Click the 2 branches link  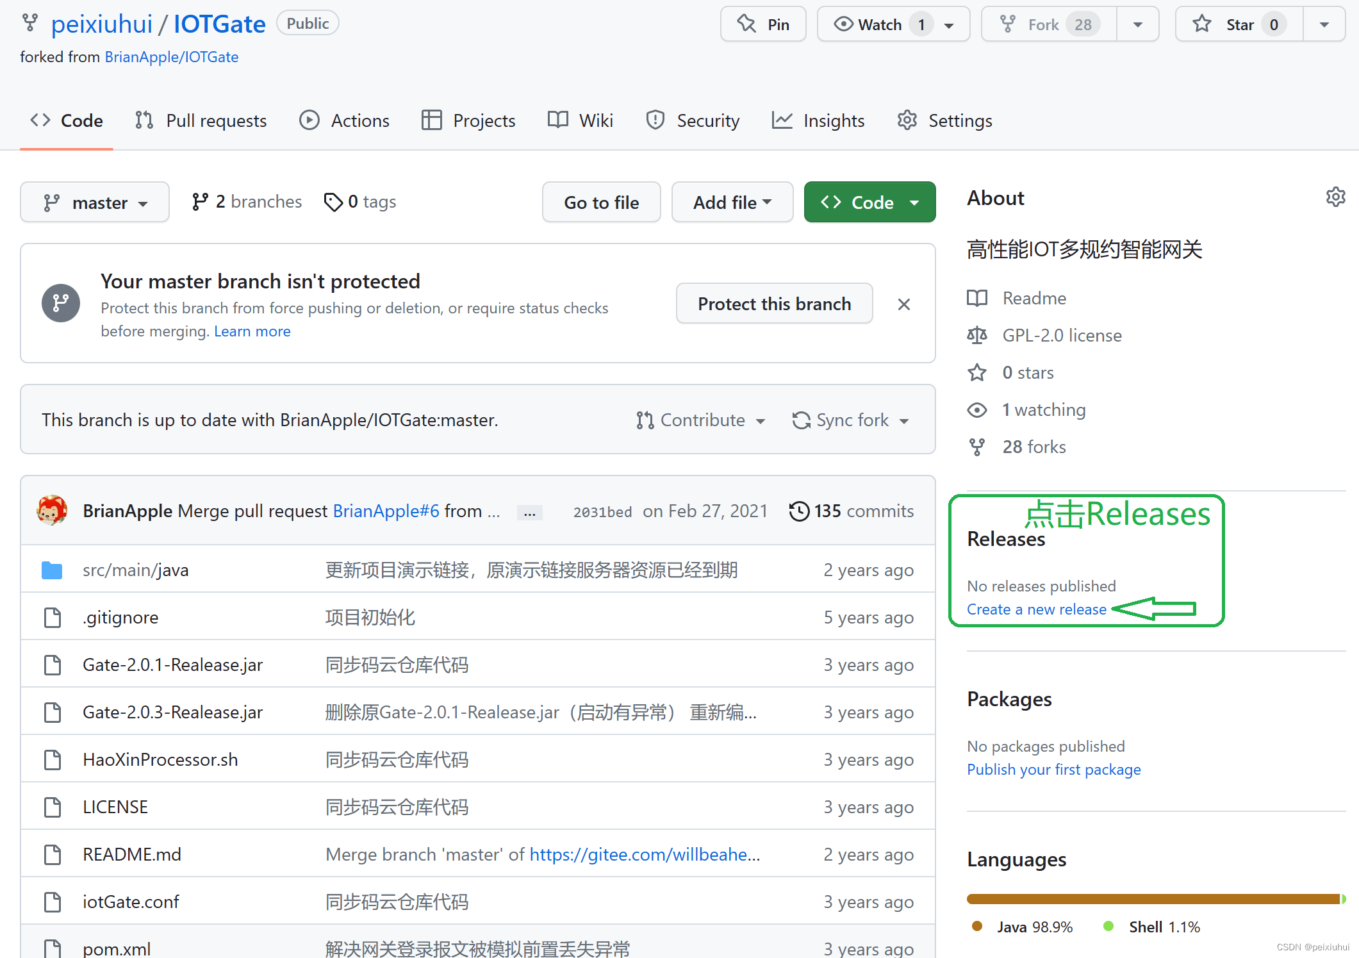[x=247, y=202]
